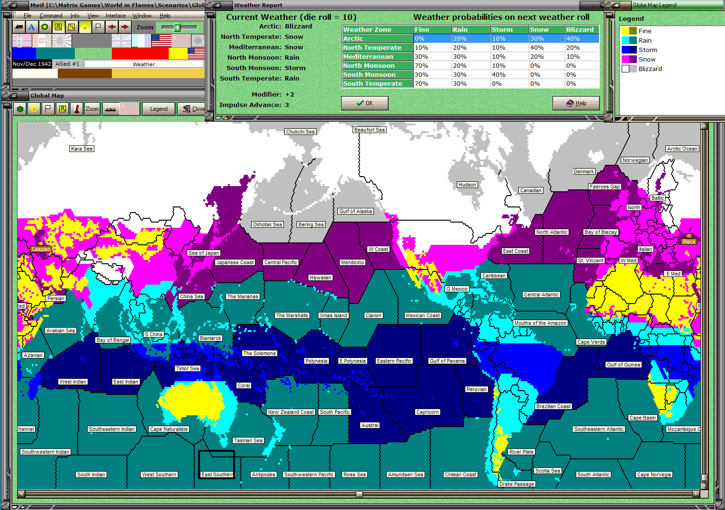
Task: Click the Nov/Dec 1942 date label
Action: pos(32,64)
